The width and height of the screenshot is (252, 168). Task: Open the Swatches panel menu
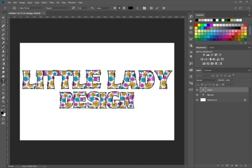coord(249,15)
